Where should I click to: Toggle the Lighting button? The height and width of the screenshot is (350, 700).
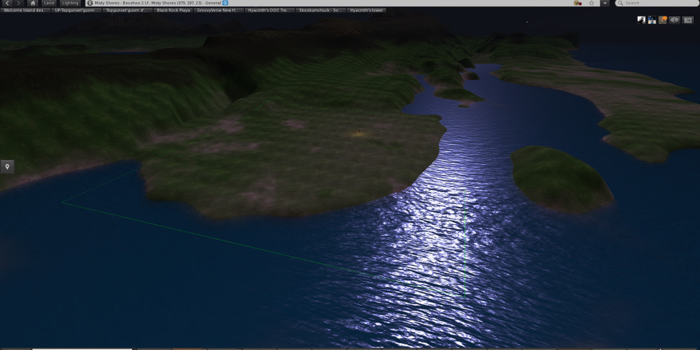click(70, 3)
